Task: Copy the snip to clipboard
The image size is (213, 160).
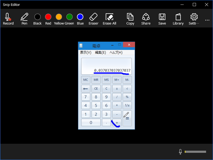Action: [x=130, y=19]
